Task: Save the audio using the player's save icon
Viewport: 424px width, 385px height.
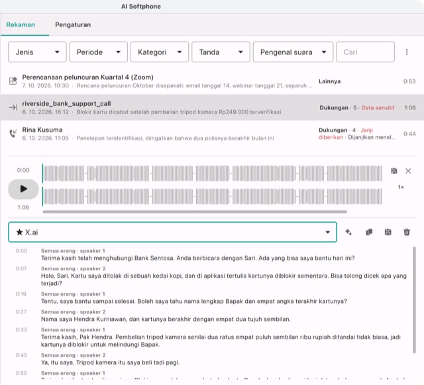Action: point(394,171)
